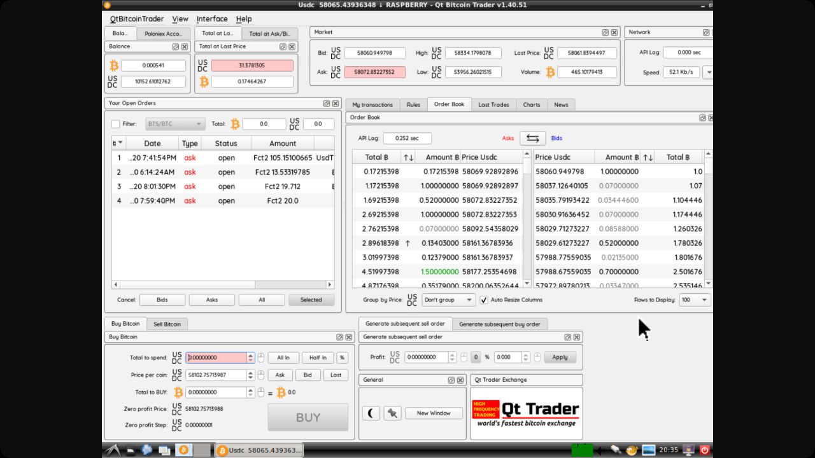
Task: Open the Interface menu
Action: pyautogui.click(x=212, y=19)
